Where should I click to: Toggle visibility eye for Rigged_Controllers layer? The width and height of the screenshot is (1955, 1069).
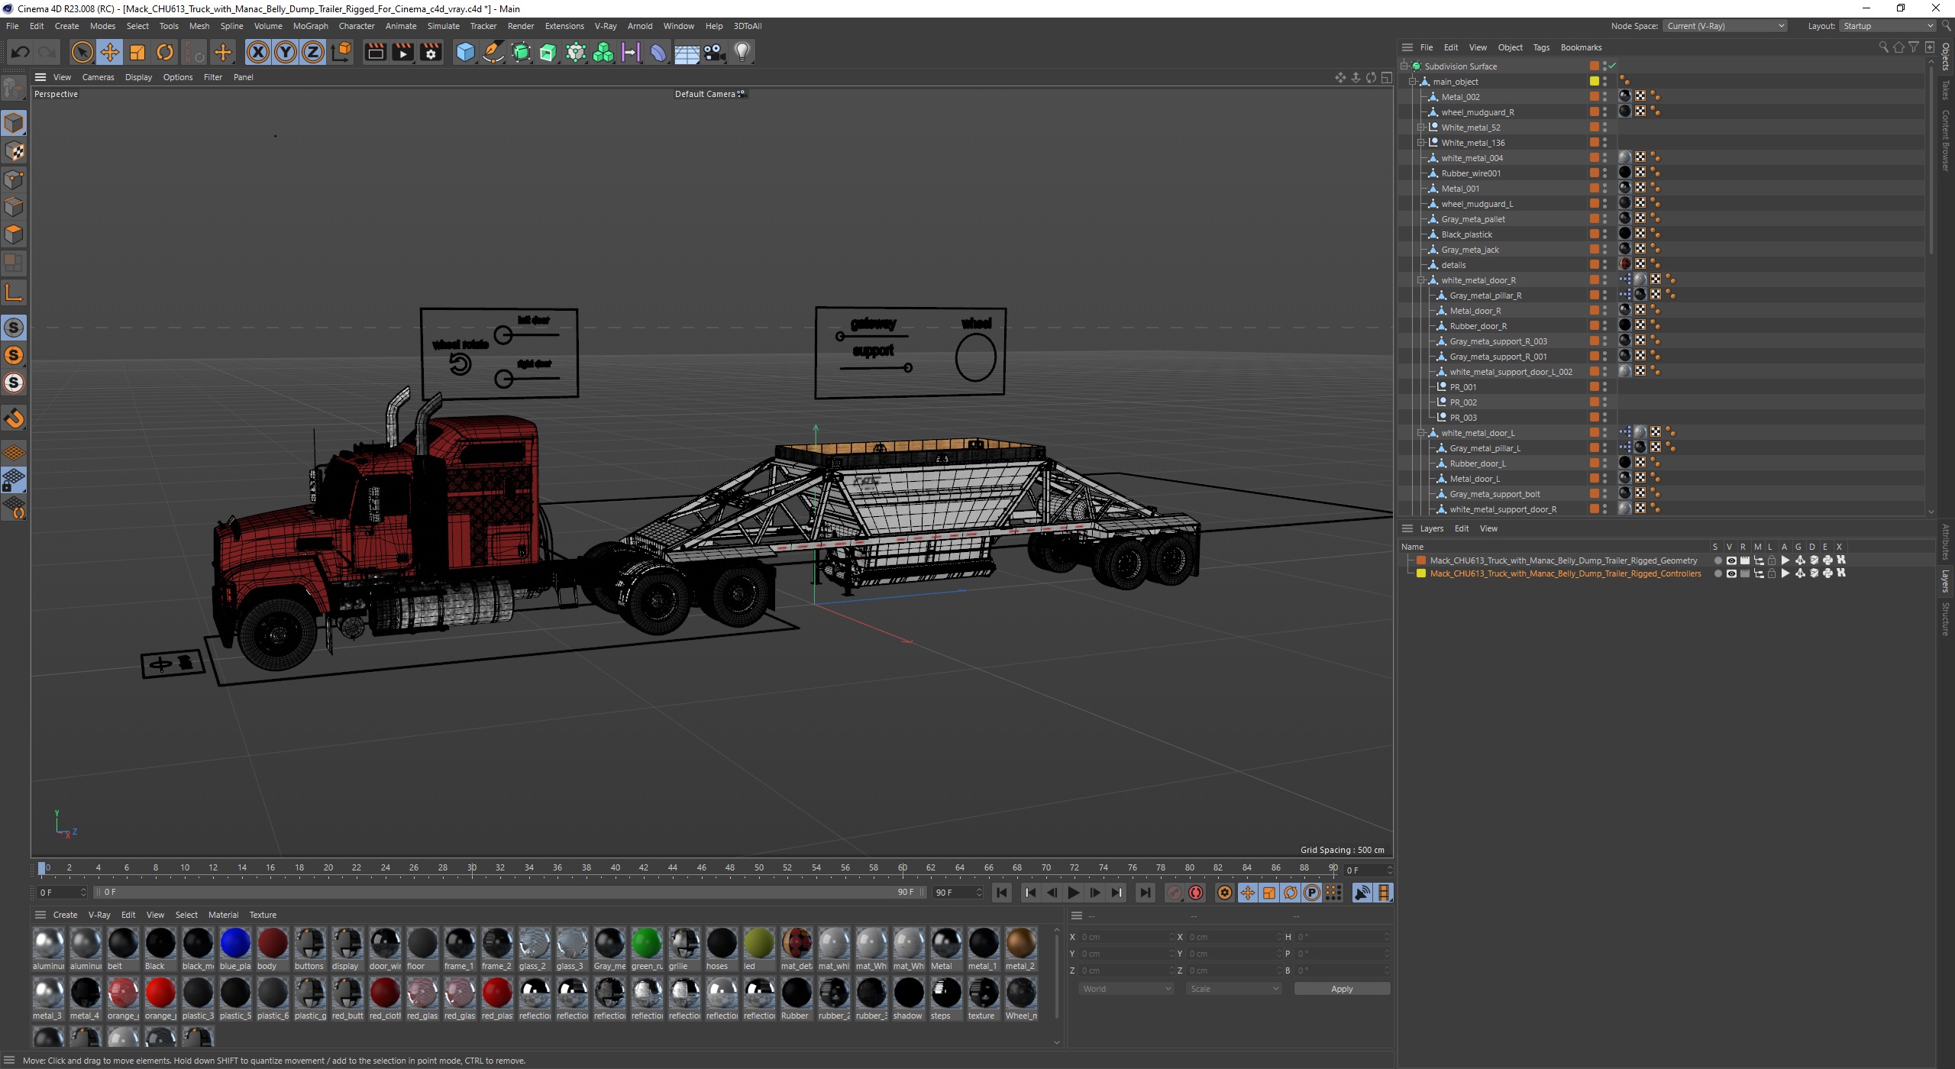(x=1731, y=573)
